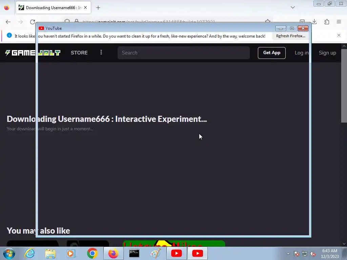Open the green game thumbnail at page bottom
Viewport: 347px width, 260px height.
[174, 244]
